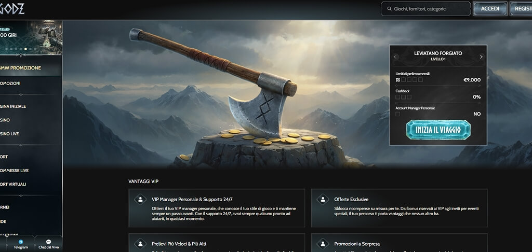This screenshot has height=252, width=532.
Task: Click the Cashback label
Action: [x=402, y=91]
